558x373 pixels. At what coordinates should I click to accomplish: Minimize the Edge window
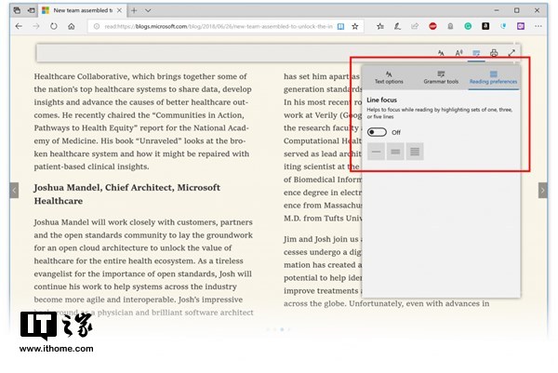(x=497, y=10)
